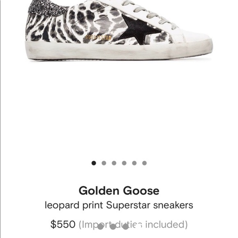Tap third gray overlay dot on price line

[x=126, y=227]
